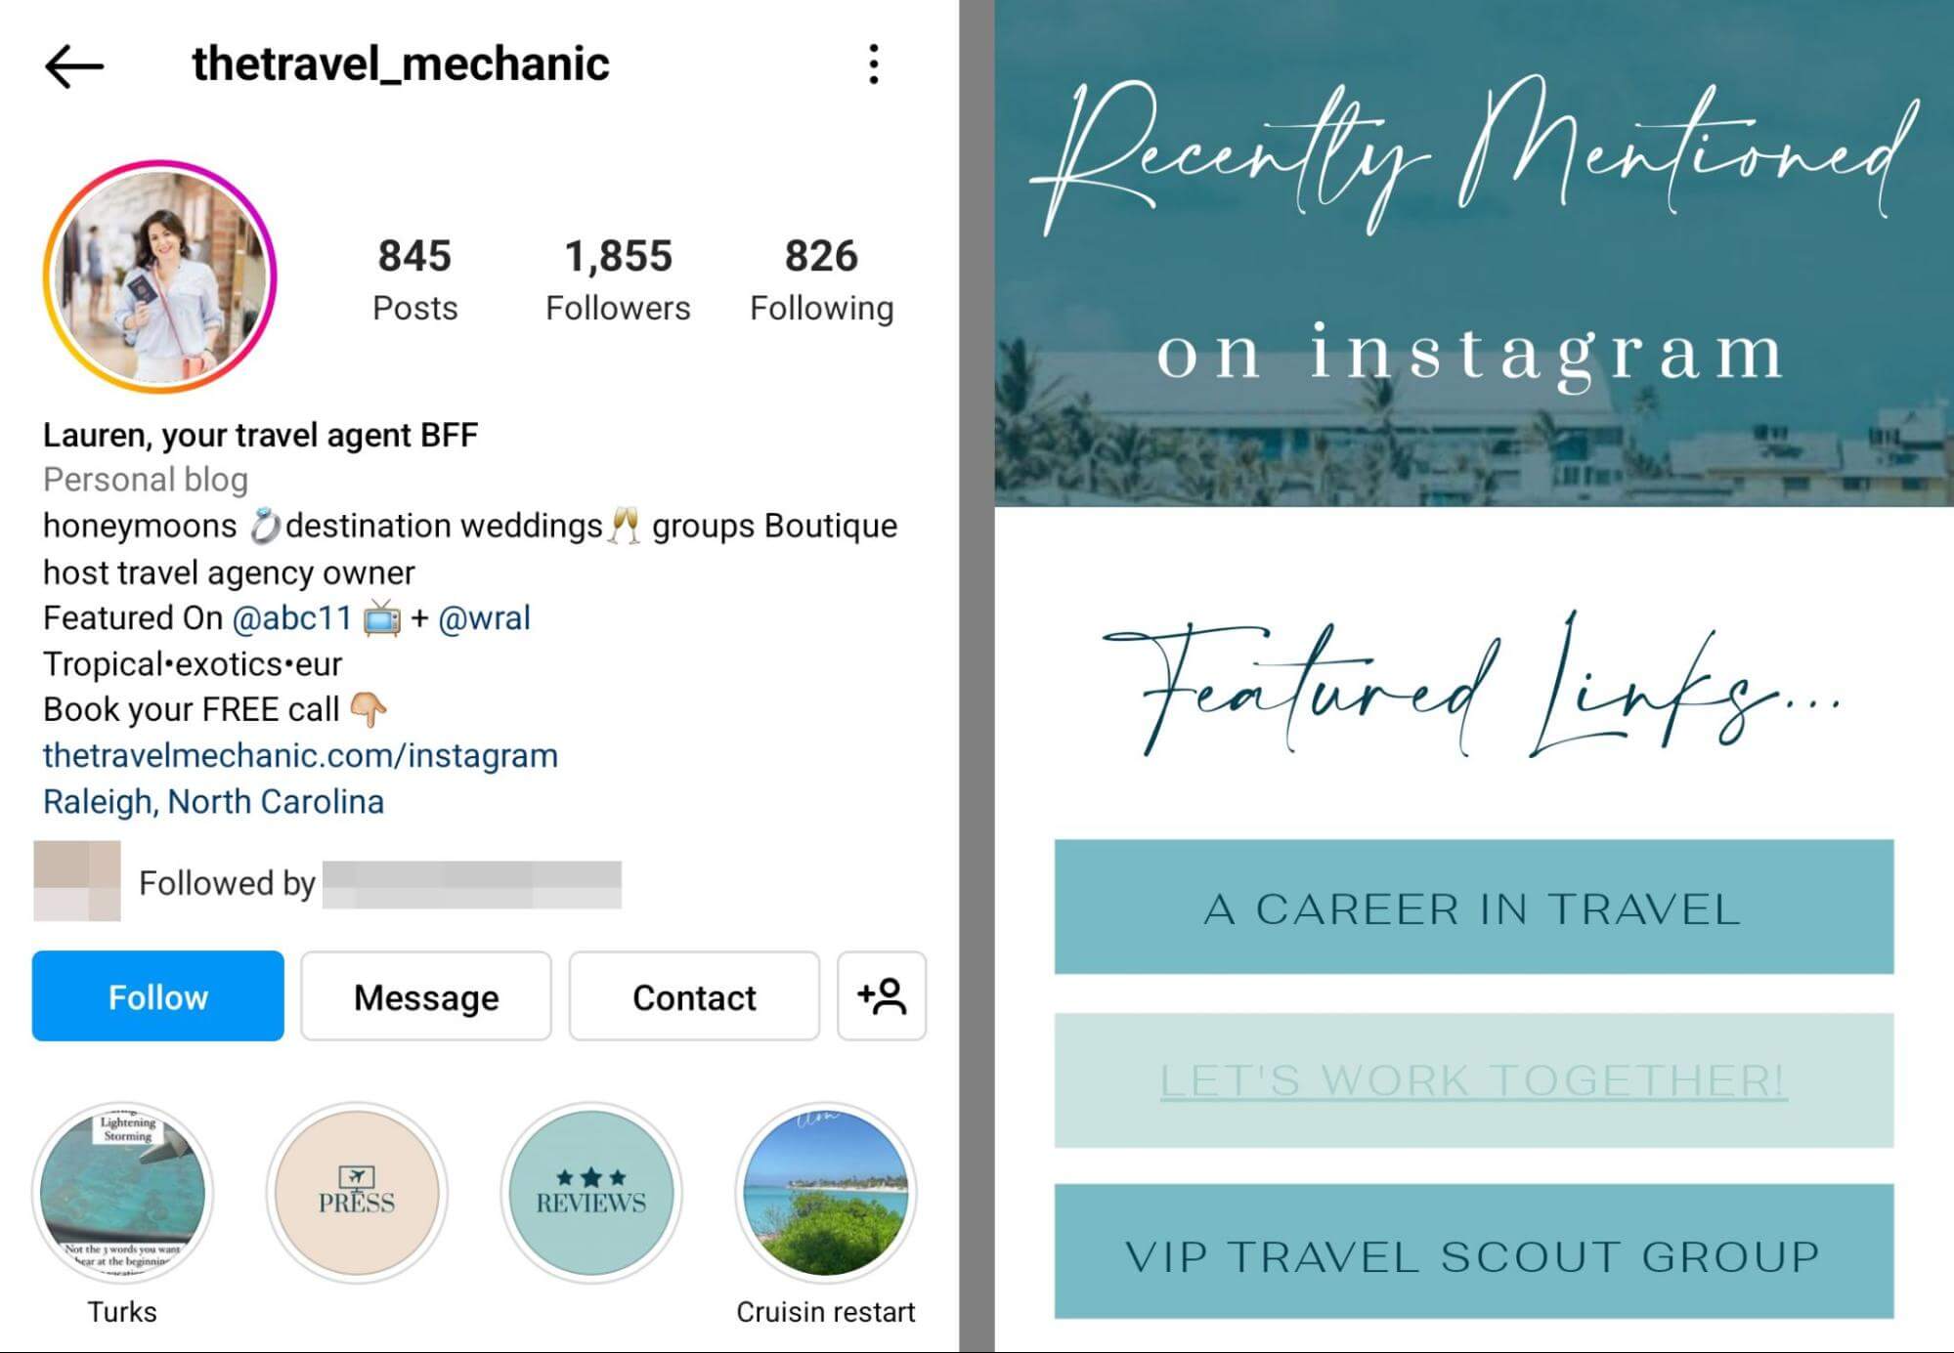Click the Message button
The width and height of the screenshot is (1954, 1353).
(425, 996)
